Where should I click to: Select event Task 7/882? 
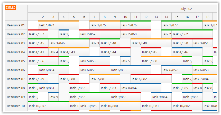click(151, 79)
